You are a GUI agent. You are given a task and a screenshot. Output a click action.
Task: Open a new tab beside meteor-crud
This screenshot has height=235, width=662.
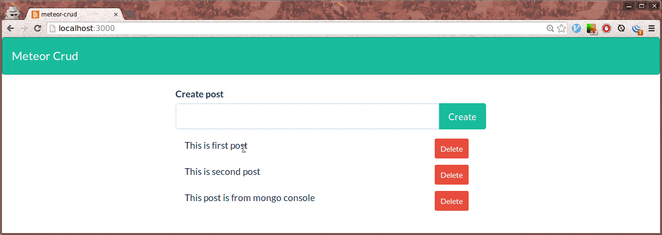point(129,15)
